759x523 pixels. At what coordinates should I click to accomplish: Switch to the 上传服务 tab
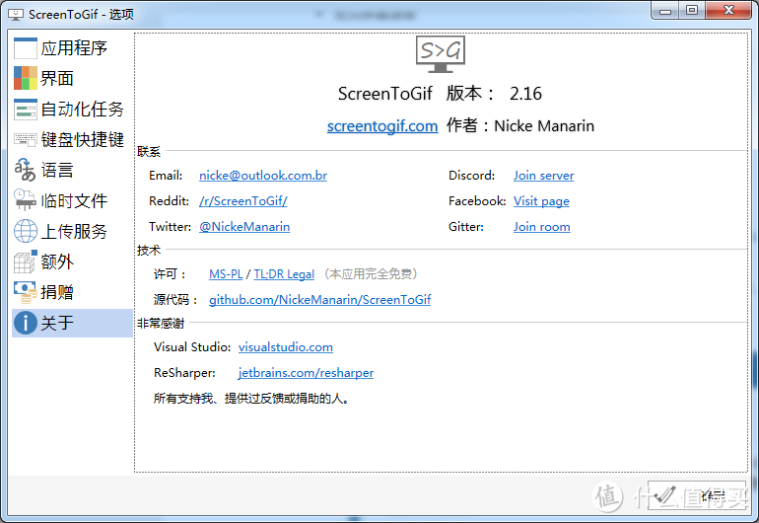tap(72, 231)
